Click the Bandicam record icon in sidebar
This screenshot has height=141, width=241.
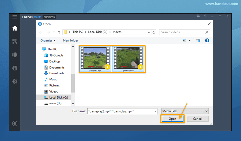(15, 123)
